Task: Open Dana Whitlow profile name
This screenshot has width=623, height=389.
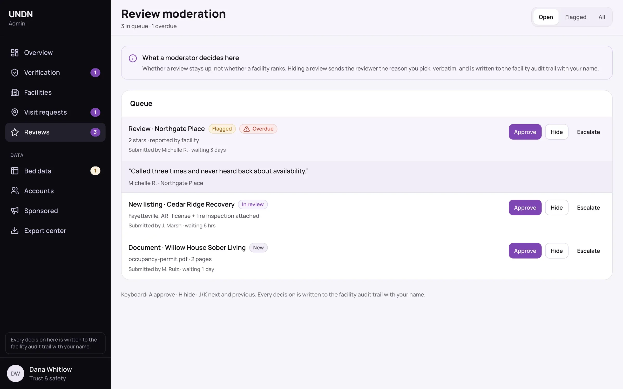Action: 51,369
